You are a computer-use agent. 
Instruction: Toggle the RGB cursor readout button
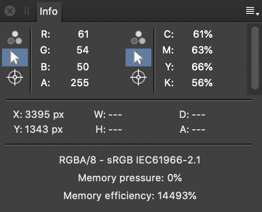tap(15, 57)
